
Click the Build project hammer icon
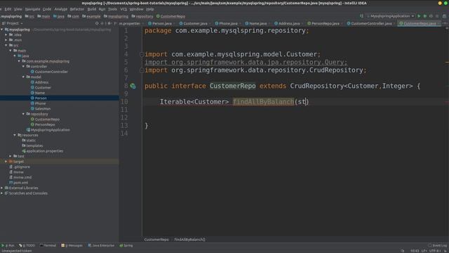[x=362, y=16]
